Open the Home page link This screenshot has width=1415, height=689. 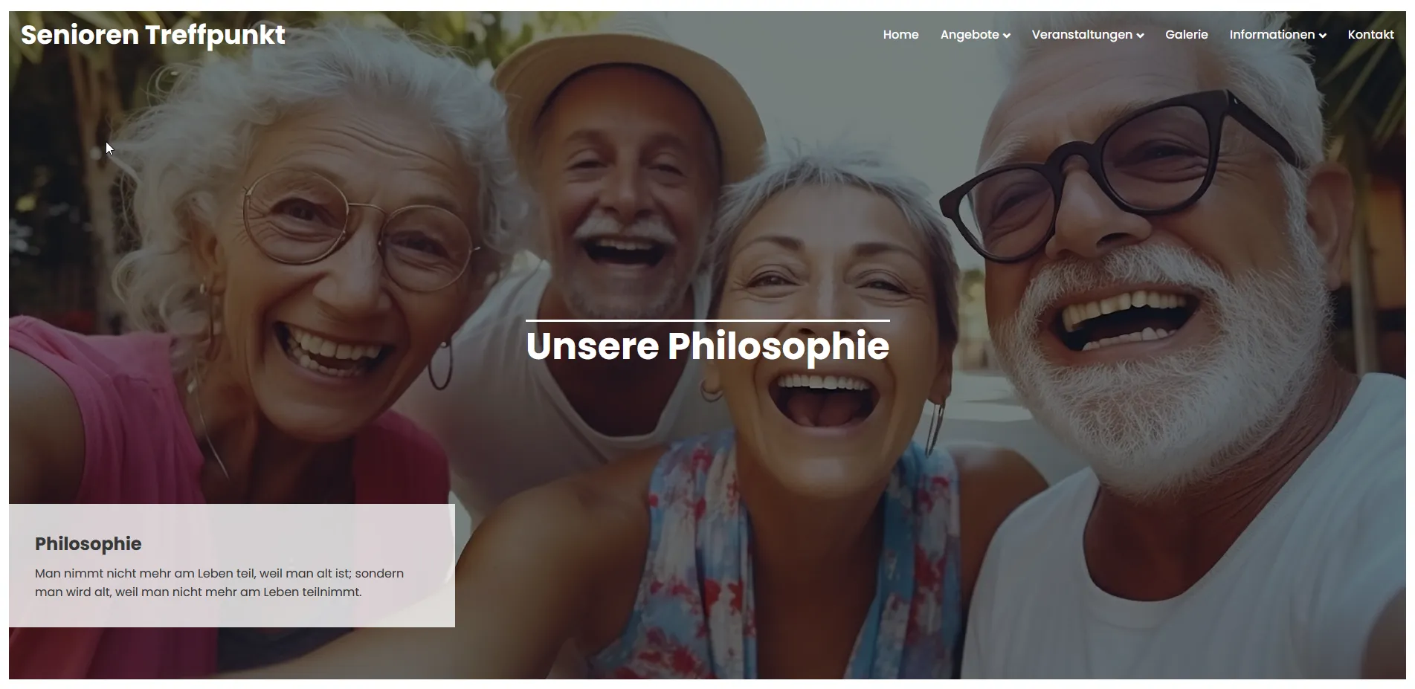click(x=900, y=35)
